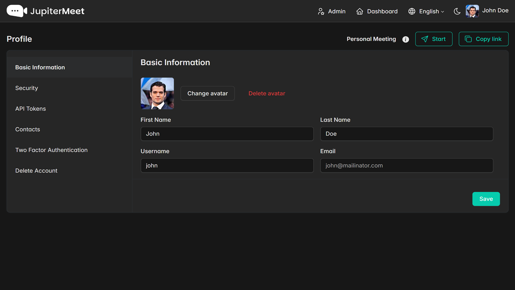This screenshot has height=290, width=515.
Task: Start the personal meeting
Action: click(434, 39)
